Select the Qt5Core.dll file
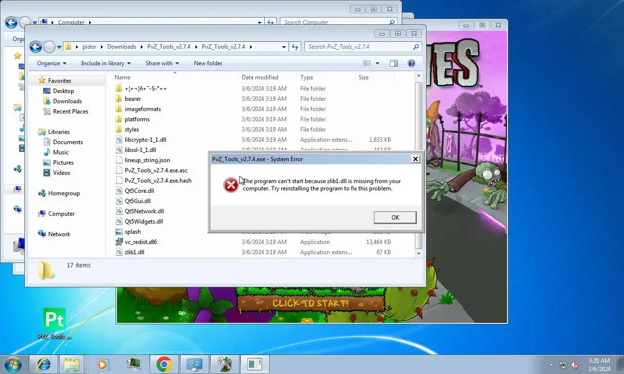 point(139,191)
